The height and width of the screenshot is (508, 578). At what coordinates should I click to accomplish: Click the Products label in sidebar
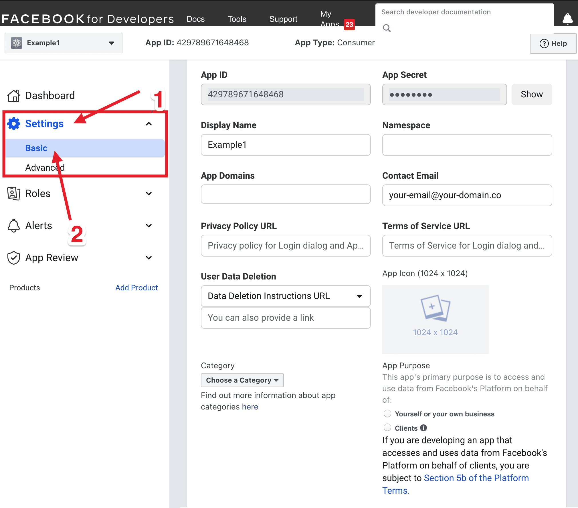(x=24, y=288)
